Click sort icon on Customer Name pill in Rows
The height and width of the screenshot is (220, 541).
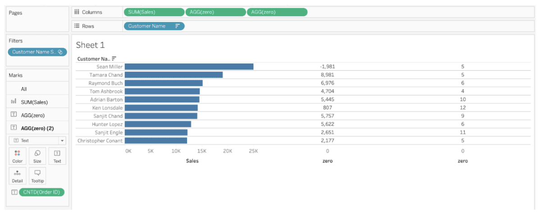click(x=178, y=26)
